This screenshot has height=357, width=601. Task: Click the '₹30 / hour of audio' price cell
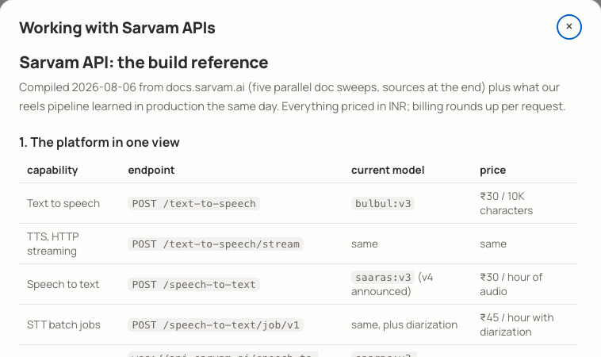point(511,284)
